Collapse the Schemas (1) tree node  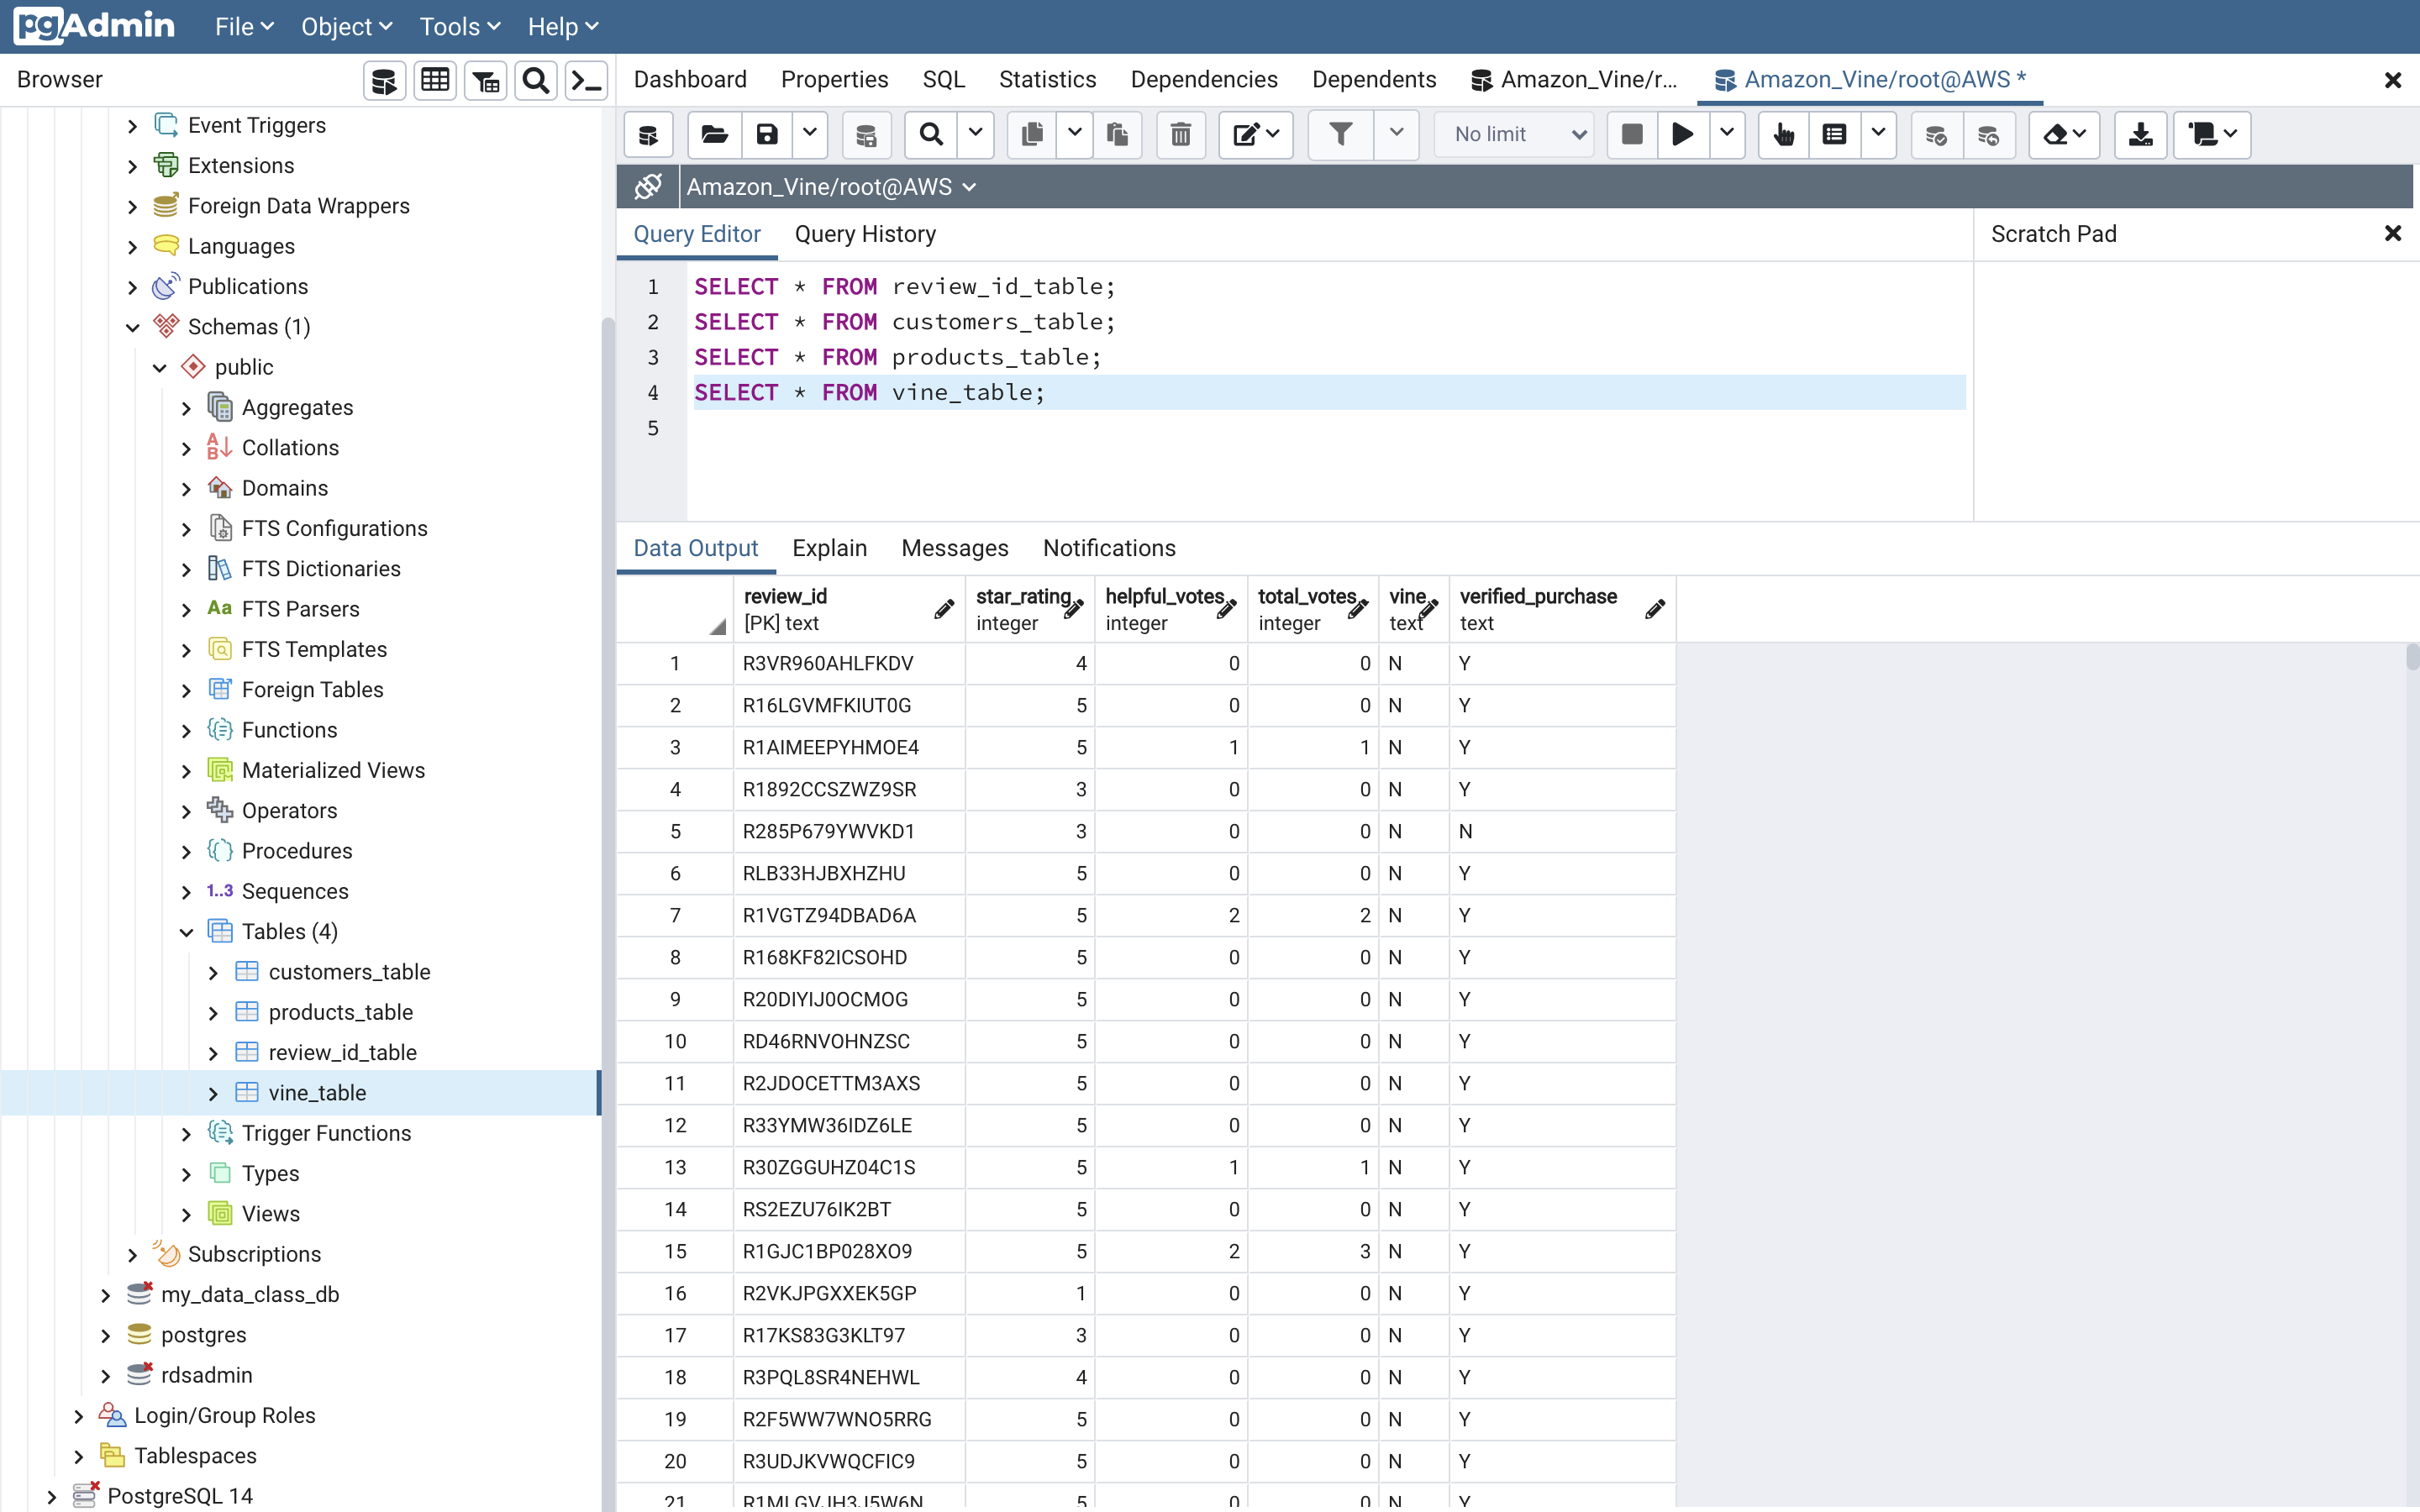132,328
